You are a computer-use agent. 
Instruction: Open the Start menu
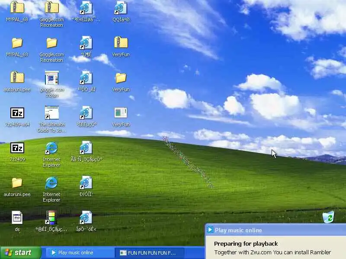click(x=20, y=253)
